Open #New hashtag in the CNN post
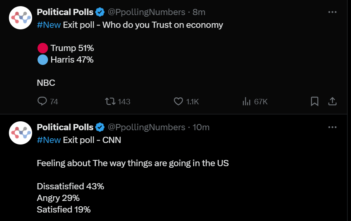Viewport: 351px width, 221px height. pos(49,140)
